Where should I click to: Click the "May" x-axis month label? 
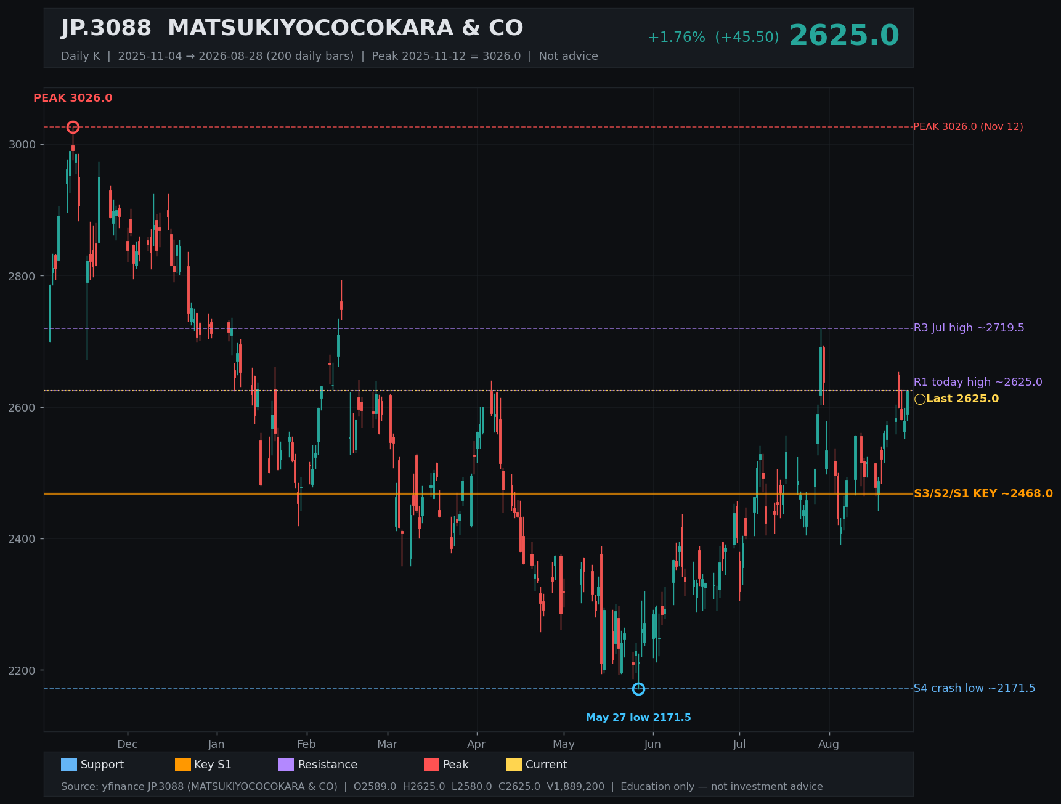click(564, 744)
